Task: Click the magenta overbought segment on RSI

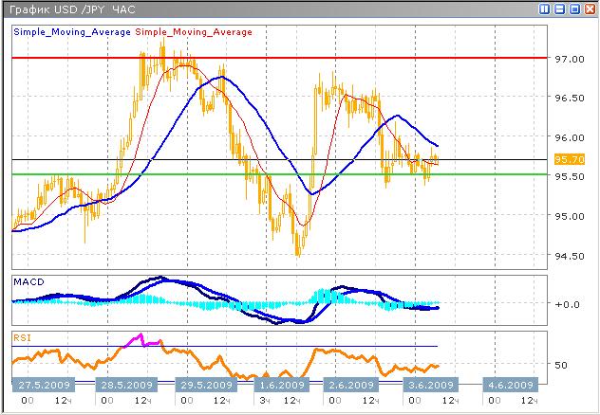Action: pos(134,340)
